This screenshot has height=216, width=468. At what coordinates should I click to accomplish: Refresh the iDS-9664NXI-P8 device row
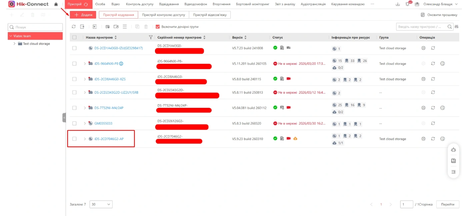433,64
